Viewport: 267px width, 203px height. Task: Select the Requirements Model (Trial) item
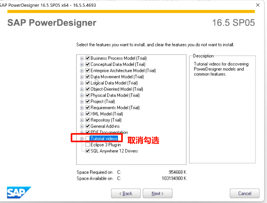(115, 108)
